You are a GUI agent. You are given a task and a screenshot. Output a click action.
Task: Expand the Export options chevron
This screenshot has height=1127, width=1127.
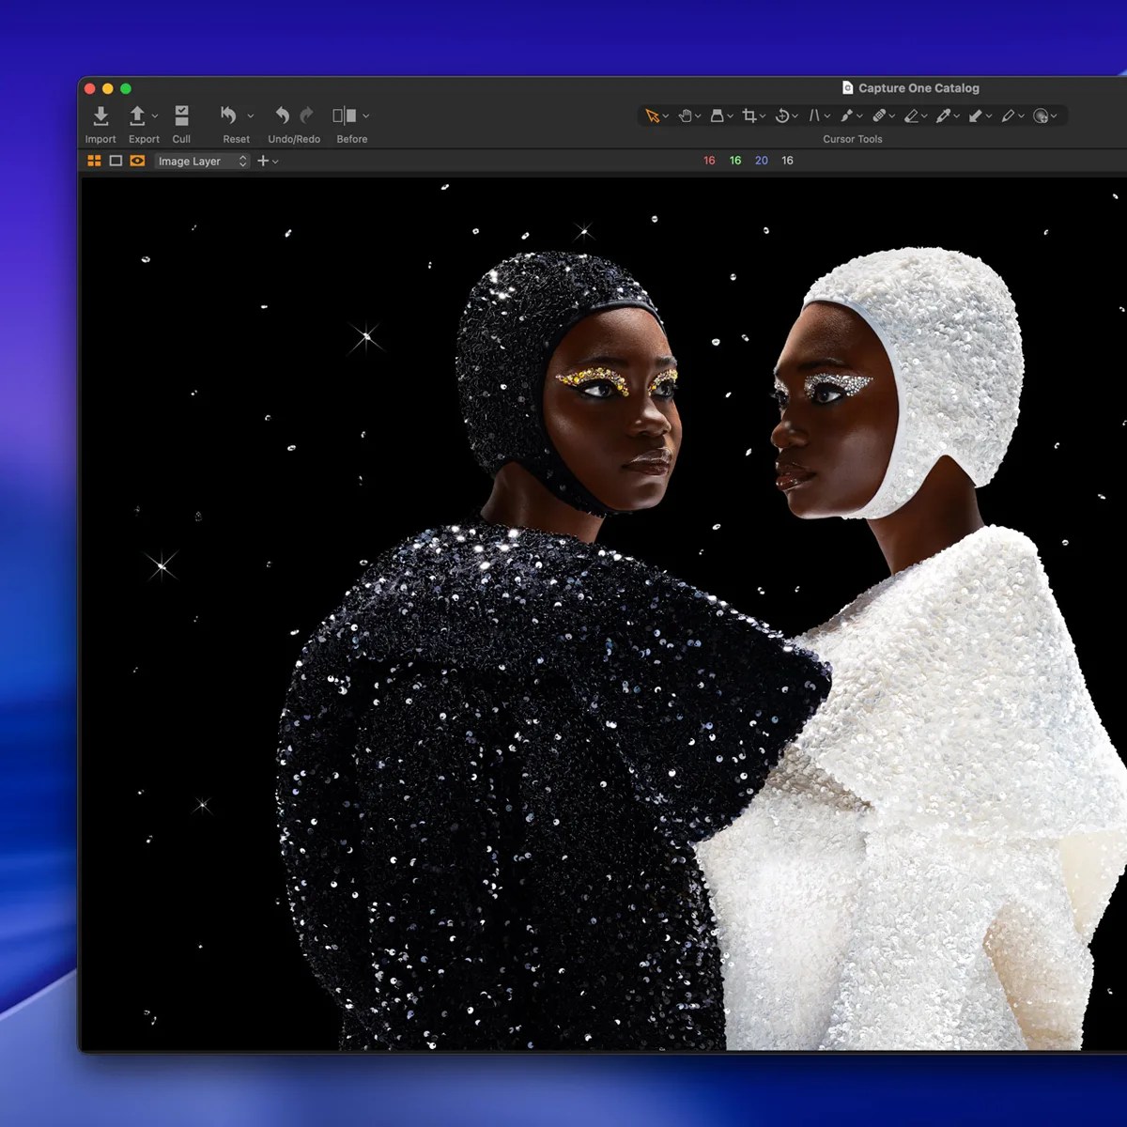[x=155, y=116]
